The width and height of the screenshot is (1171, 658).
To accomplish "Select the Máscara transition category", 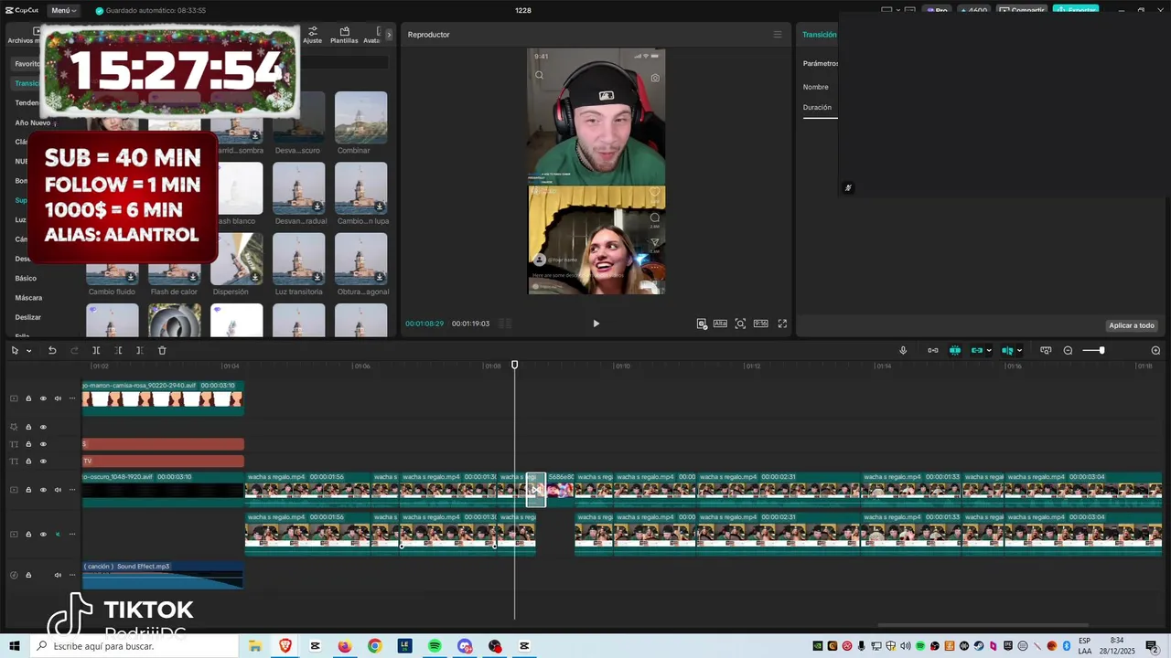I will (x=28, y=298).
